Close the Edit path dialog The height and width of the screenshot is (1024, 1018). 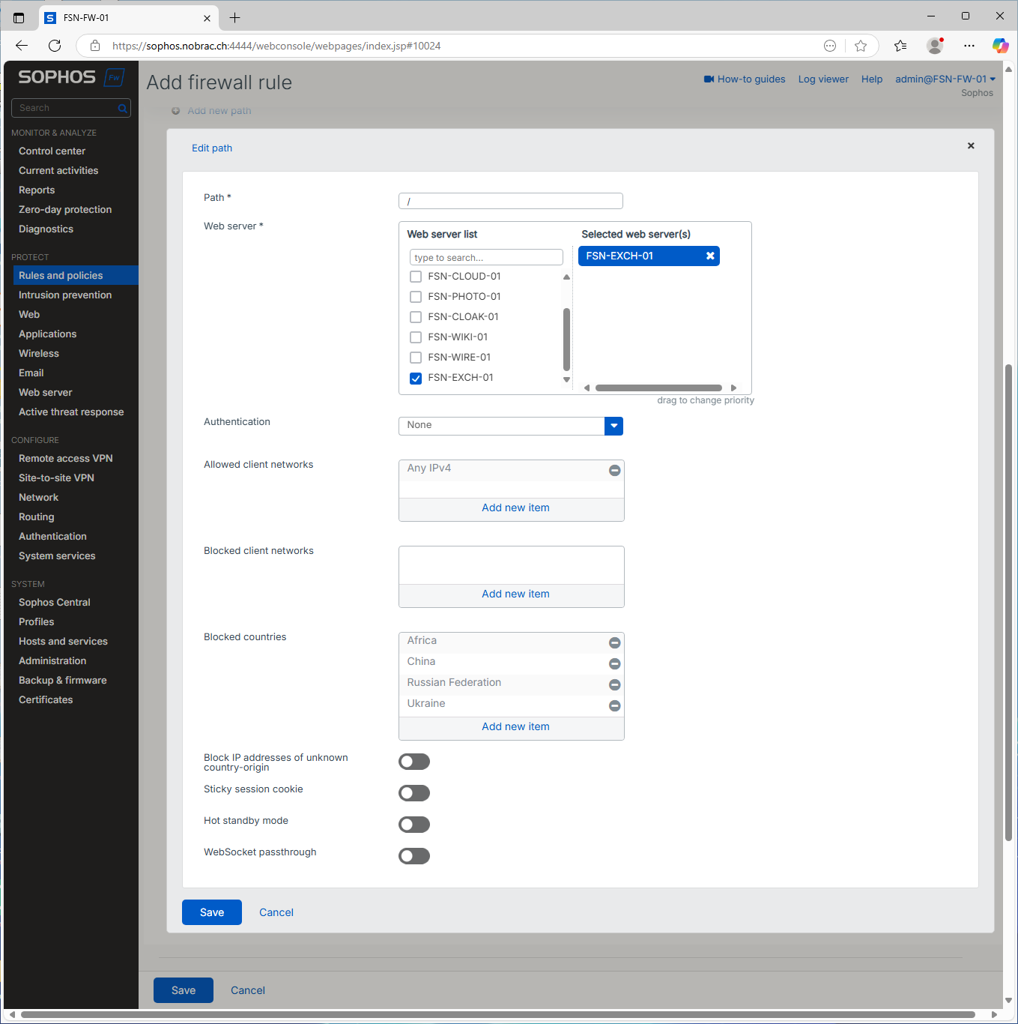[x=971, y=145]
